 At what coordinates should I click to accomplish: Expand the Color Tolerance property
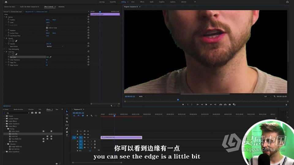pos(6,60)
